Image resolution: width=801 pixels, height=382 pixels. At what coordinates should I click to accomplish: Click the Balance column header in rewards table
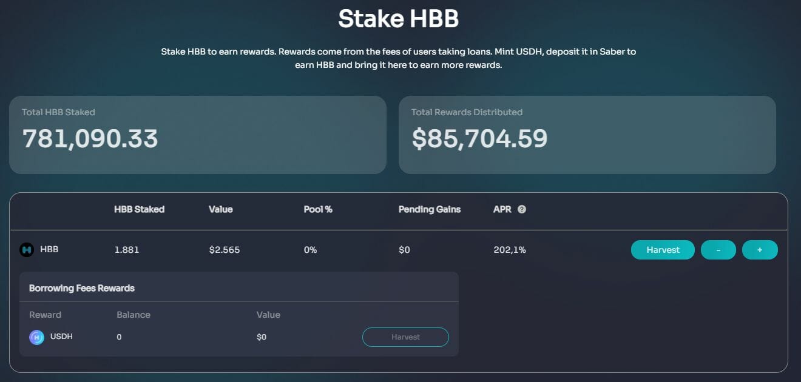(x=133, y=315)
